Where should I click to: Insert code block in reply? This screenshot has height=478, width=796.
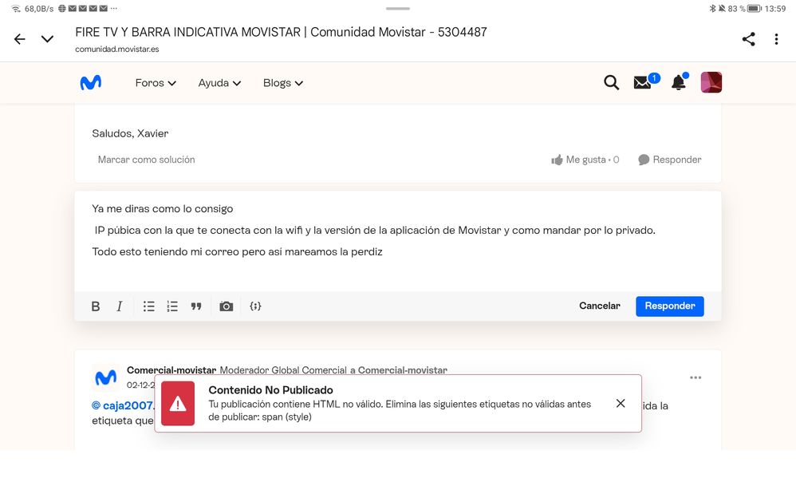[255, 306]
